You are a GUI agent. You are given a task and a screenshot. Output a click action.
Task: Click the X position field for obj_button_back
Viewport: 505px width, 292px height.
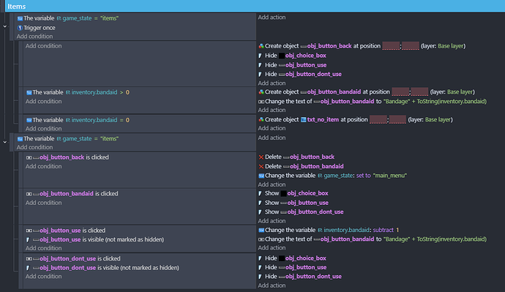pyautogui.click(x=391, y=46)
